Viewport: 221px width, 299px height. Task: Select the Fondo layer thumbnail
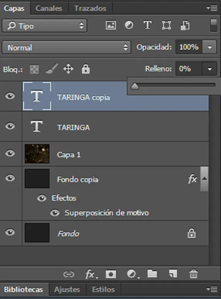37,233
